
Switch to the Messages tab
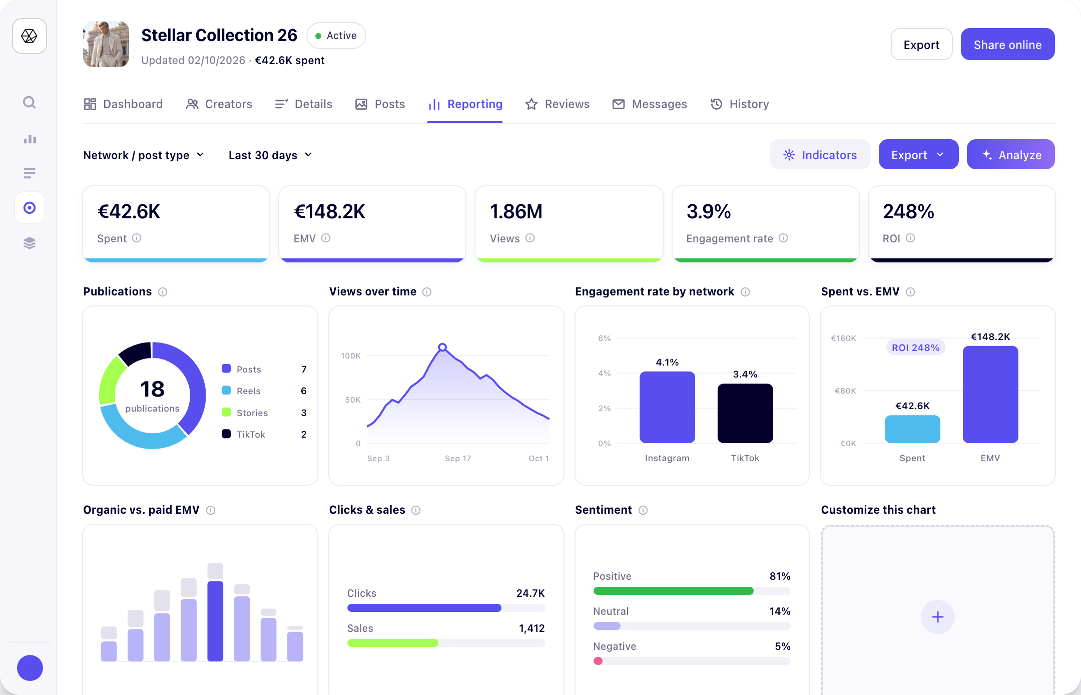pos(650,104)
